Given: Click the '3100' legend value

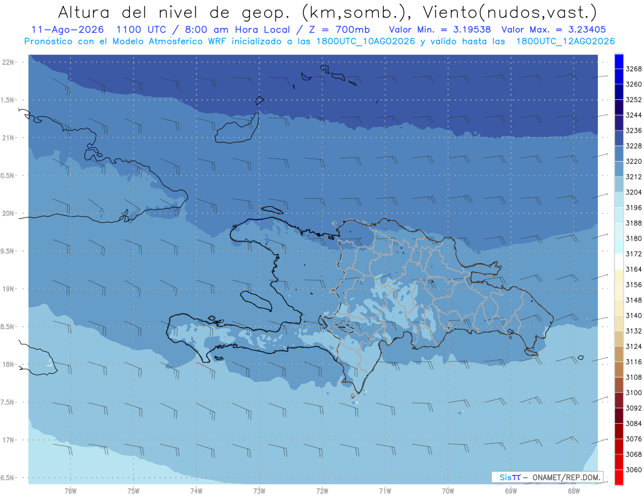Looking at the screenshot, I should 634,393.
